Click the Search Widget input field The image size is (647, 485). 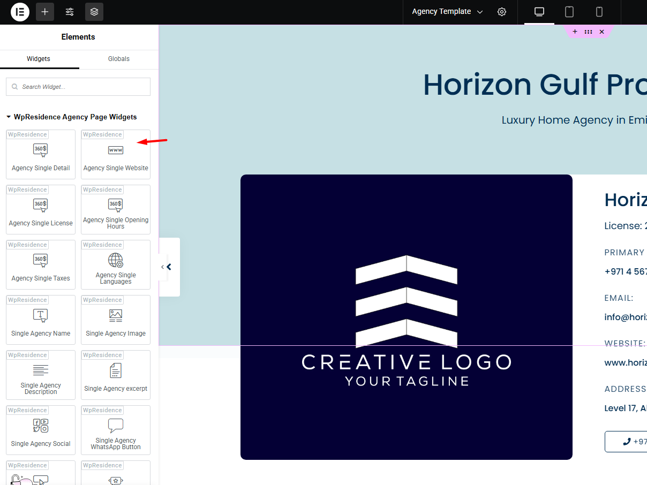(x=78, y=87)
